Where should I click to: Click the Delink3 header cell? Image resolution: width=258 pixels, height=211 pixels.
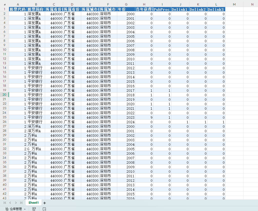click(x=216, y=9)
